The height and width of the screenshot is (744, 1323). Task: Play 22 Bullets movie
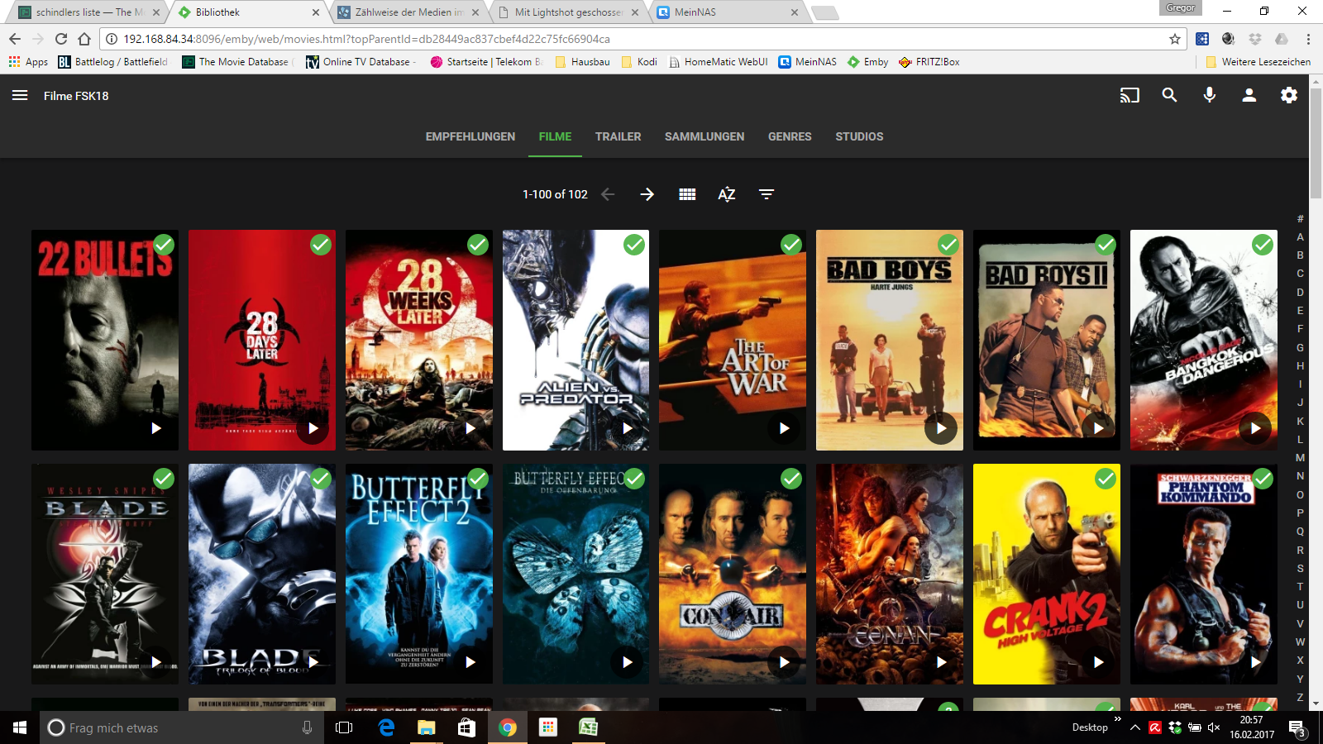156,428
